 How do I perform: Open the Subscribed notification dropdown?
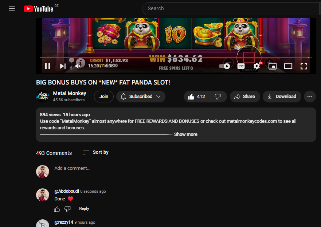point(141,97)
